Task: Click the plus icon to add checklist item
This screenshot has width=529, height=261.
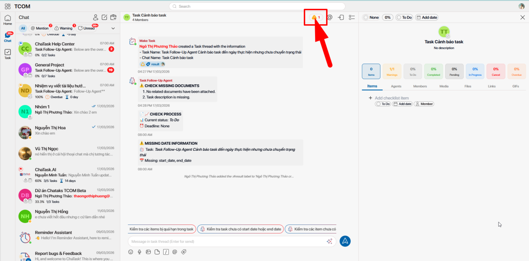Action: [x=370, y=98]
